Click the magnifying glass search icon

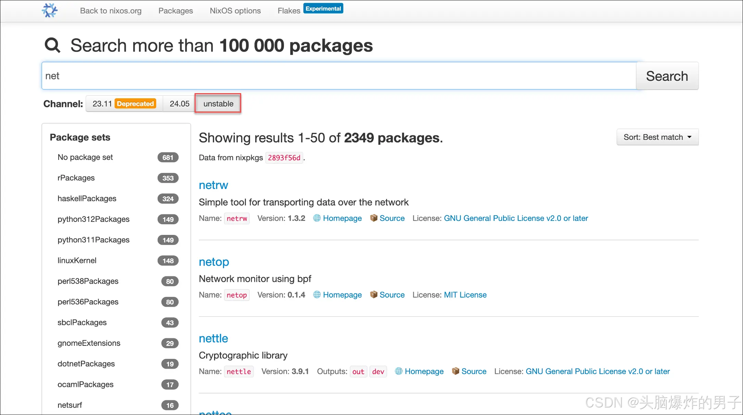click(x=52, y=45)
